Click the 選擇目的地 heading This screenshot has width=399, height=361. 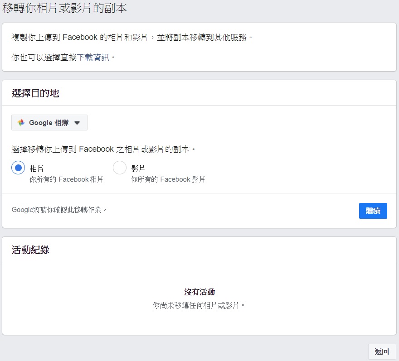tap(35, 93)
